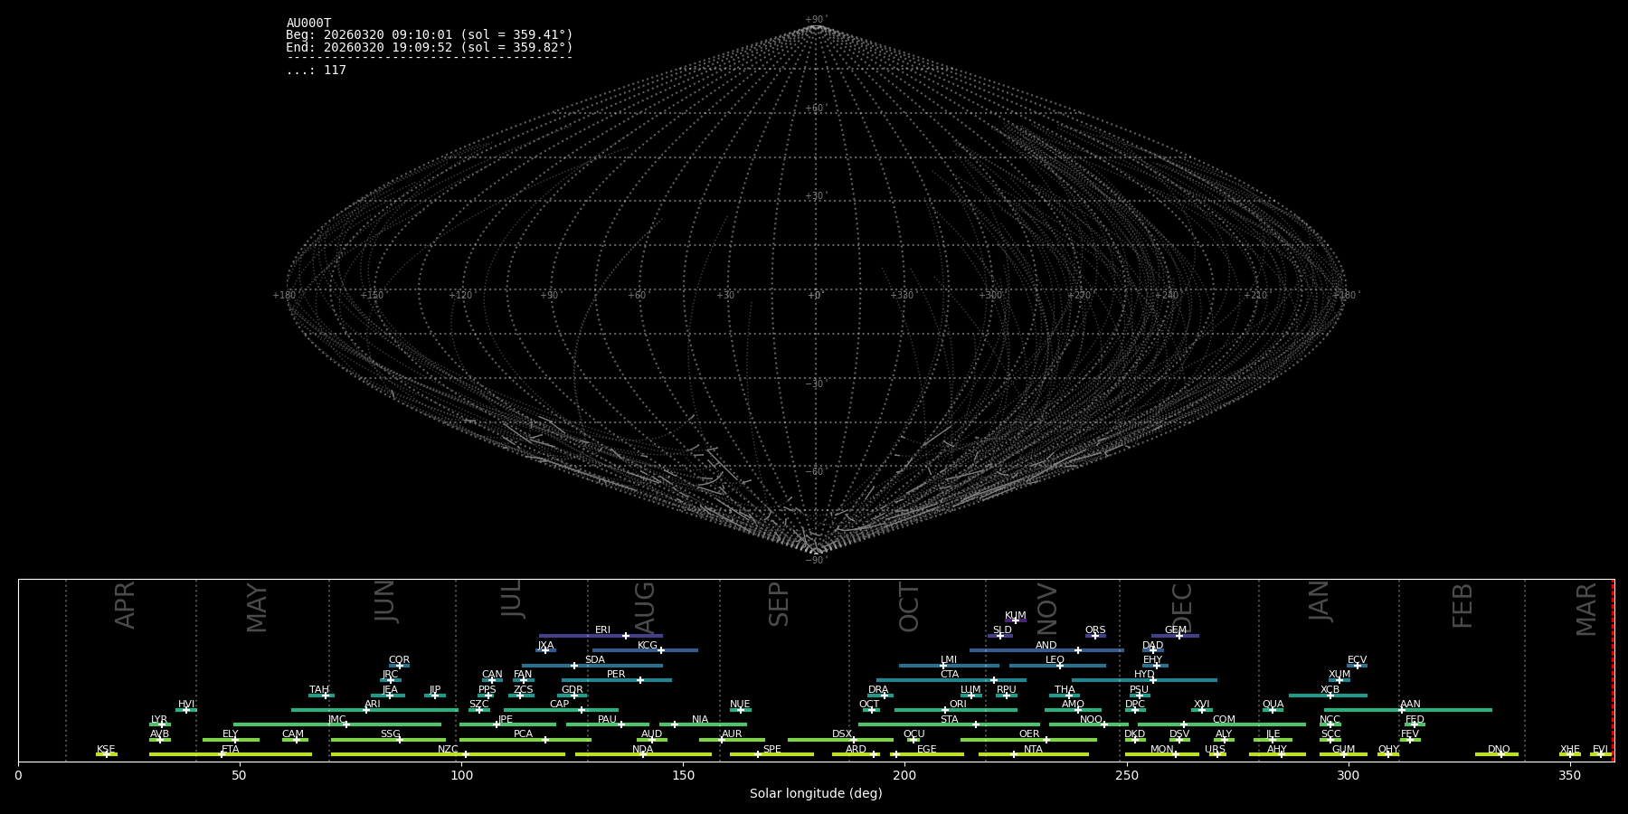Click the +90 latitude label on sky map
1628x814 pixels.
point(816,19)
